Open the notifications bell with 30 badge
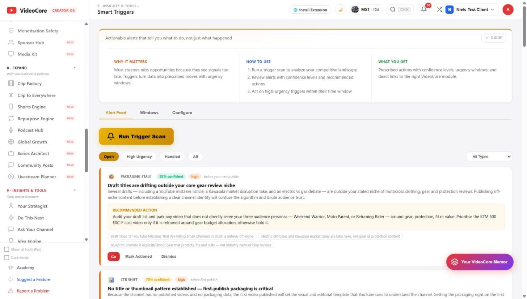The height and width of the screenshot is (299, 527). click(424, 10)
